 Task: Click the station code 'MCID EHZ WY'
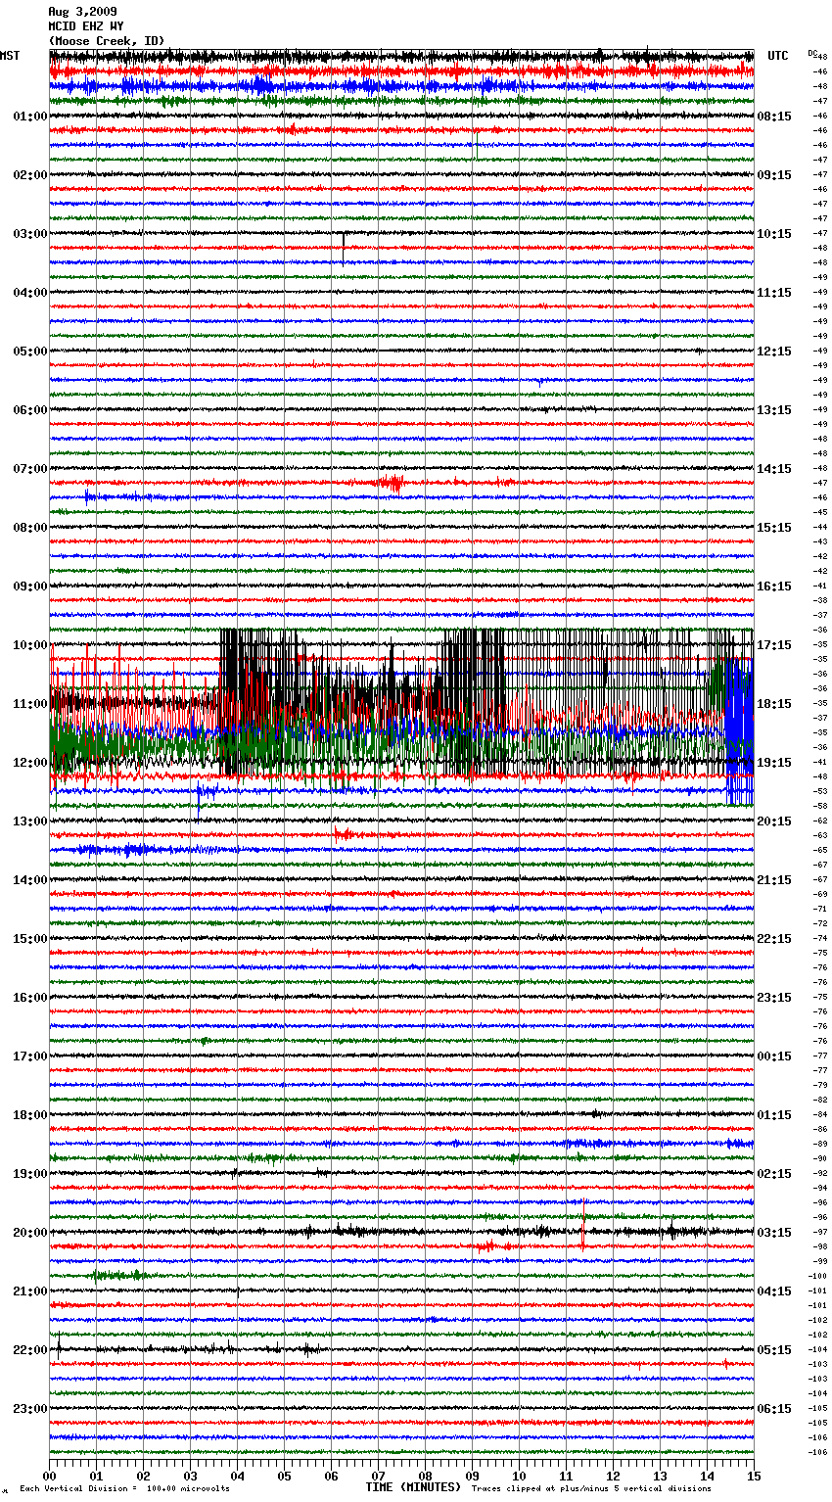coord(86,26)
